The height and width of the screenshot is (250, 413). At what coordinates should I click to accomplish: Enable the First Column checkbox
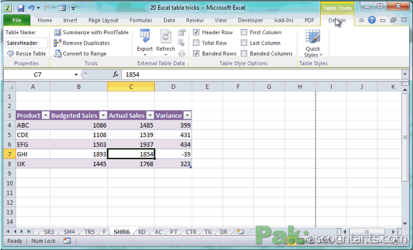tap(244, 32)
